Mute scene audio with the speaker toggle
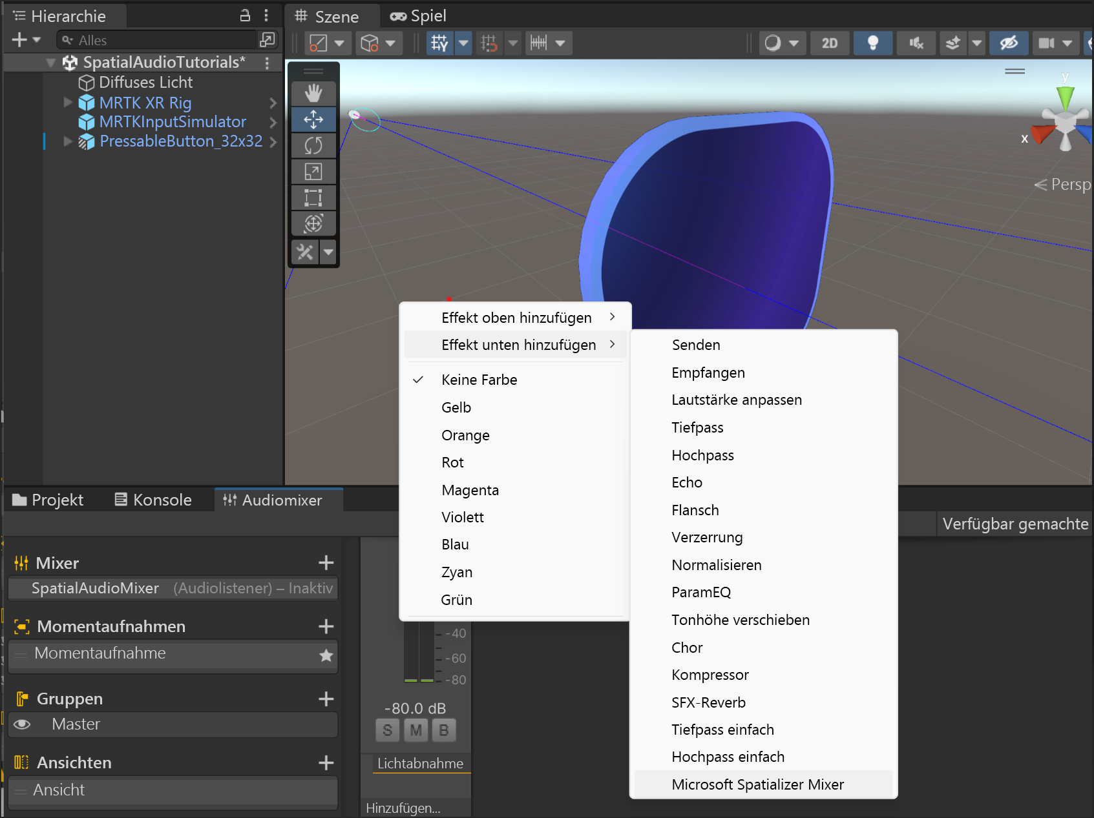Image resolution: width=1094 pixels, height=818 pixels. pos(916,43)
